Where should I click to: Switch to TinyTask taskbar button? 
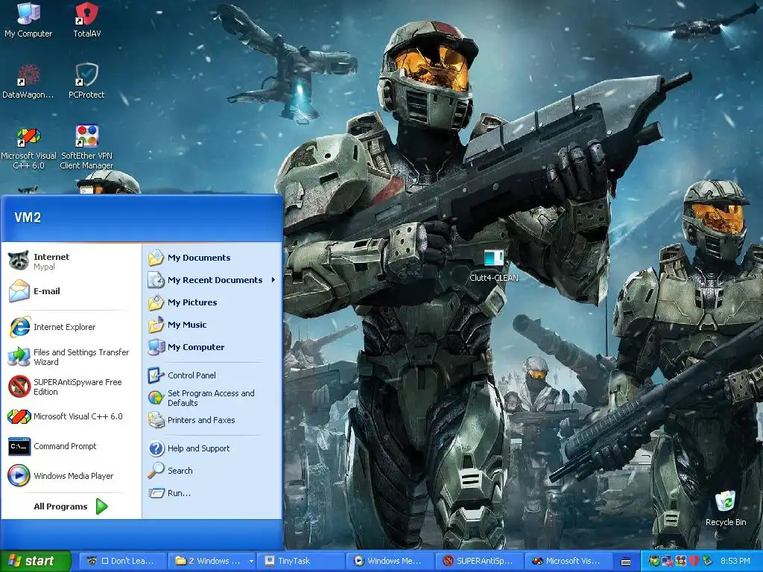point(301,561)
